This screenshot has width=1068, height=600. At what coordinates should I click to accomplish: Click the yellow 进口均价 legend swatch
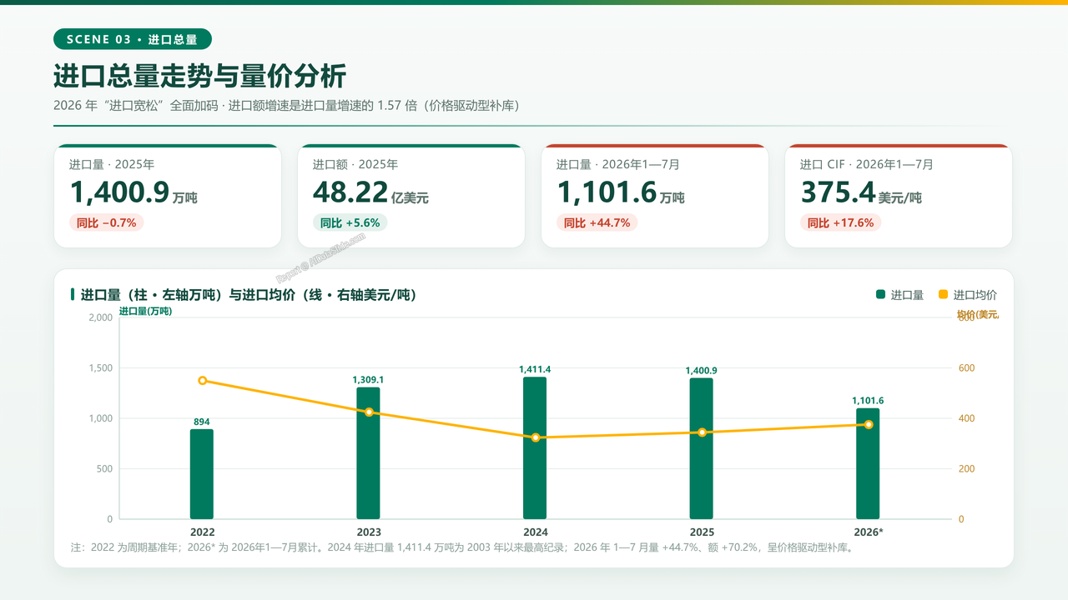(x=943, y=294)
